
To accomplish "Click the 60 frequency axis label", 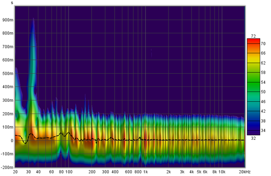I will click(51, 172).
